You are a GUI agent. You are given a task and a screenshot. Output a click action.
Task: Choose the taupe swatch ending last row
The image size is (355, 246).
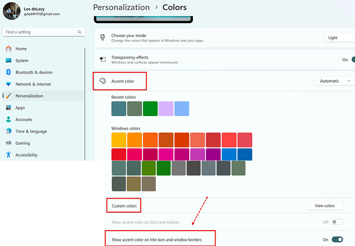click(x=149, y=184)
